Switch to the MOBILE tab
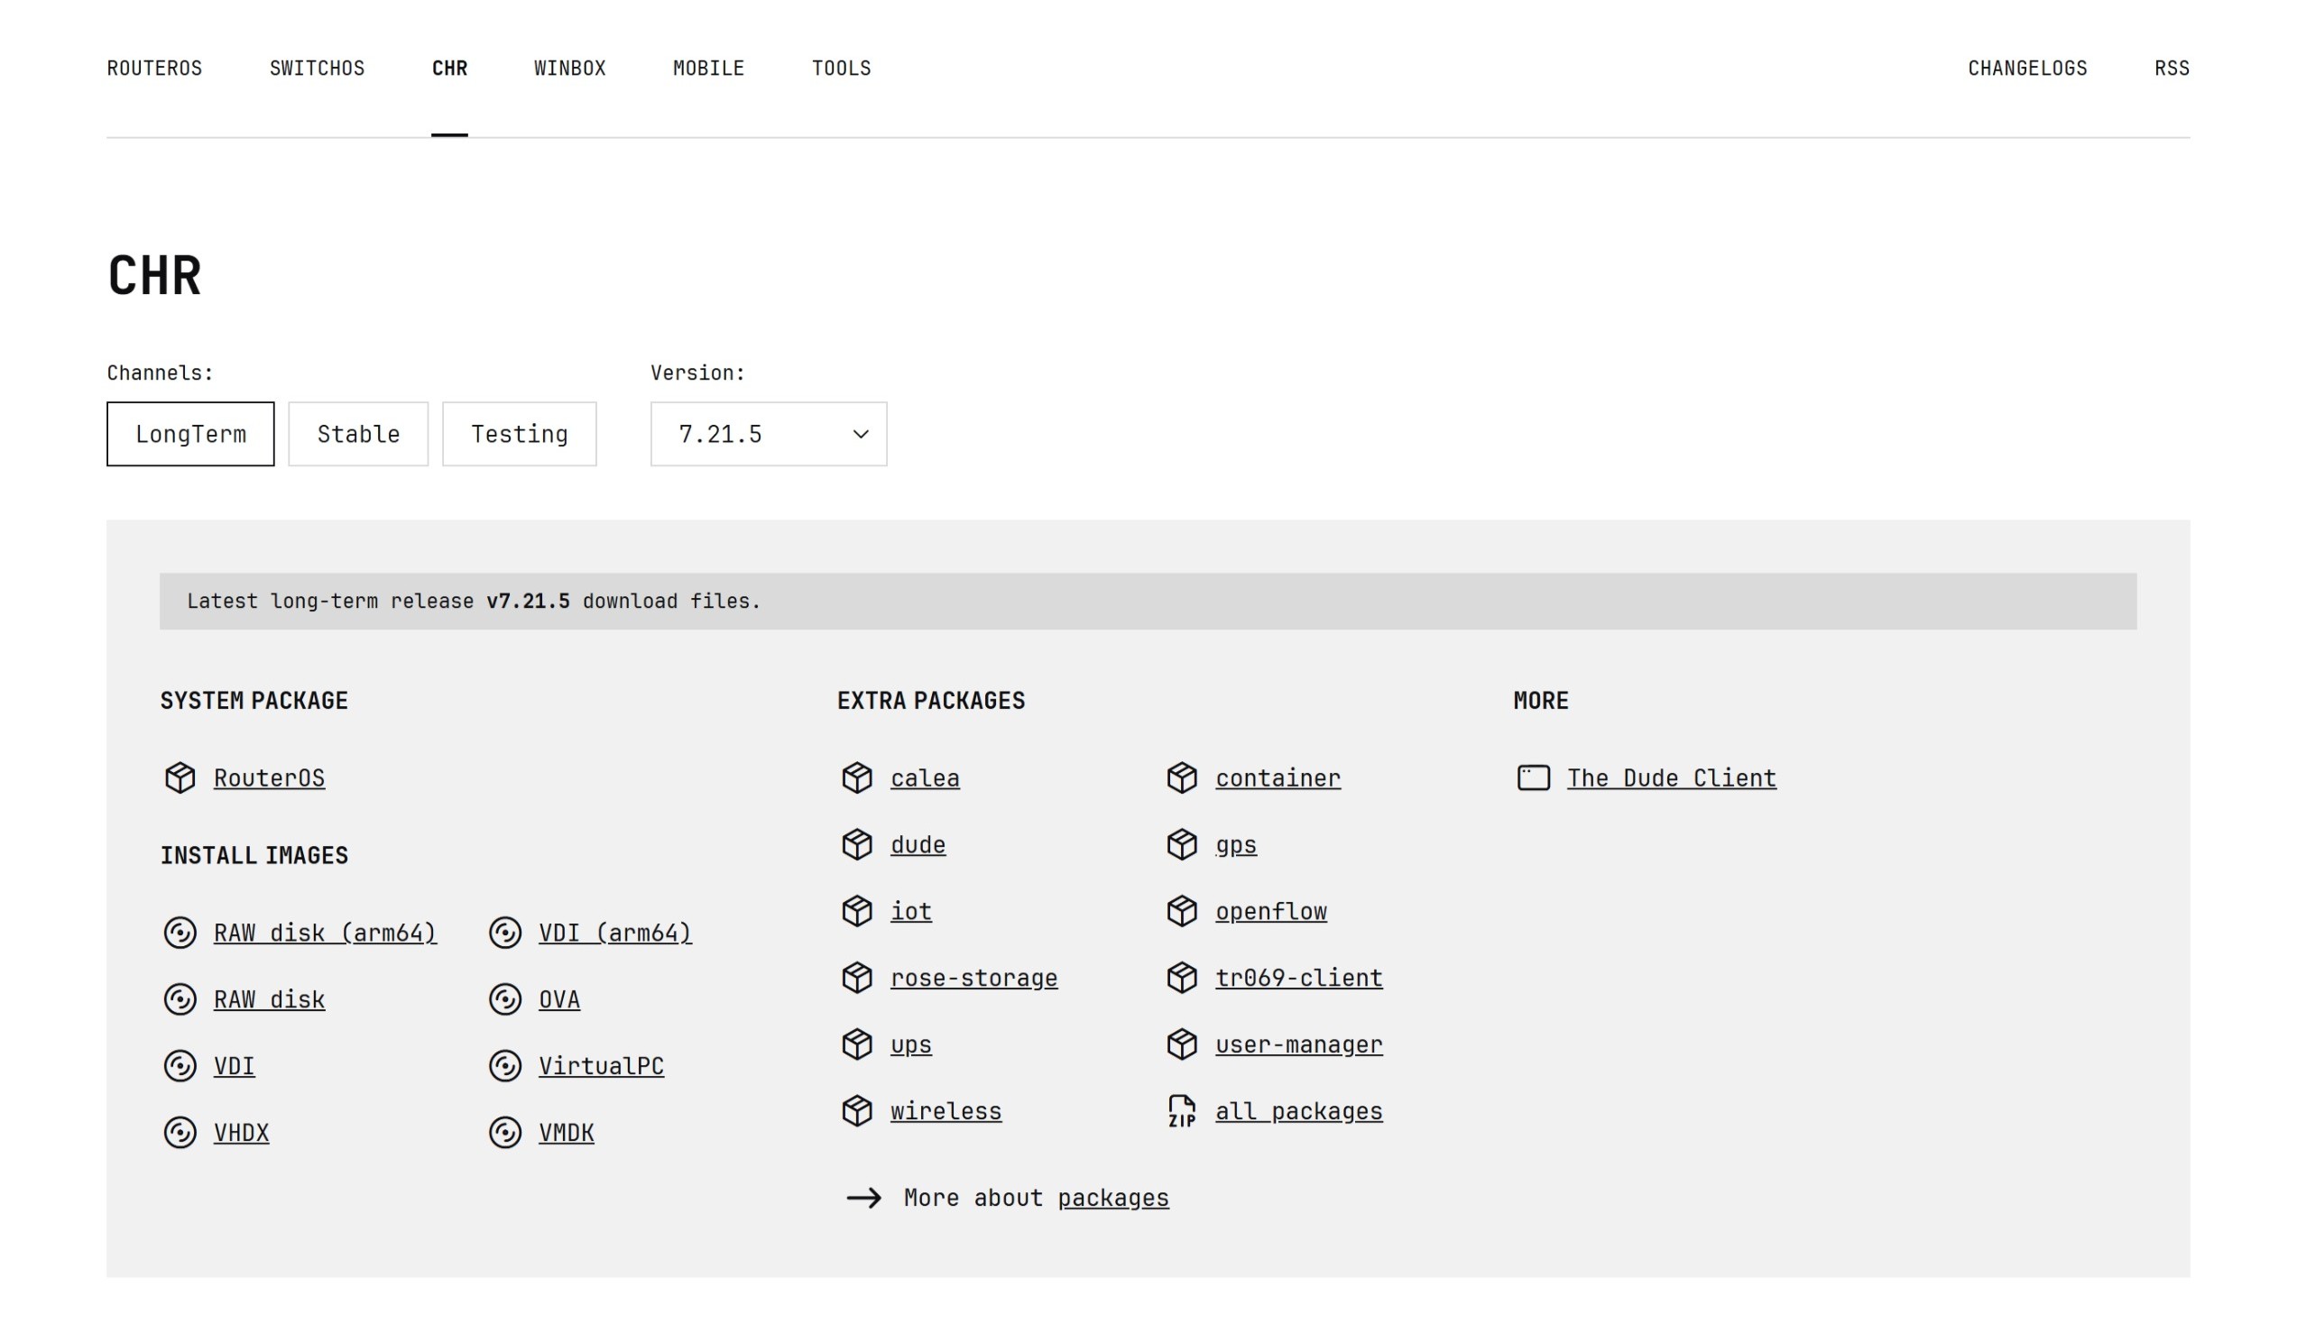 click(x=708, y=69)
